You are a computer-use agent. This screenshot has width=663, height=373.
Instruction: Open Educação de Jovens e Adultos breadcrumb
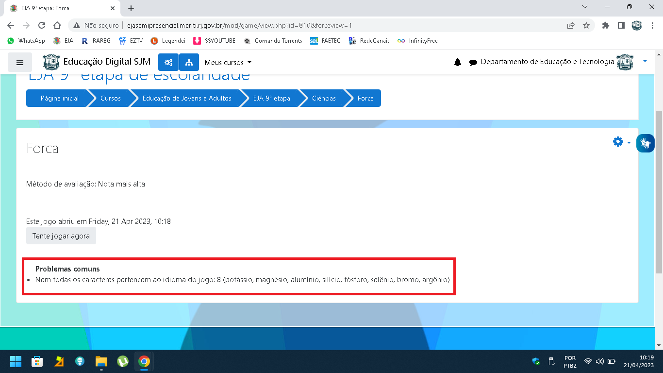point(187,98)
